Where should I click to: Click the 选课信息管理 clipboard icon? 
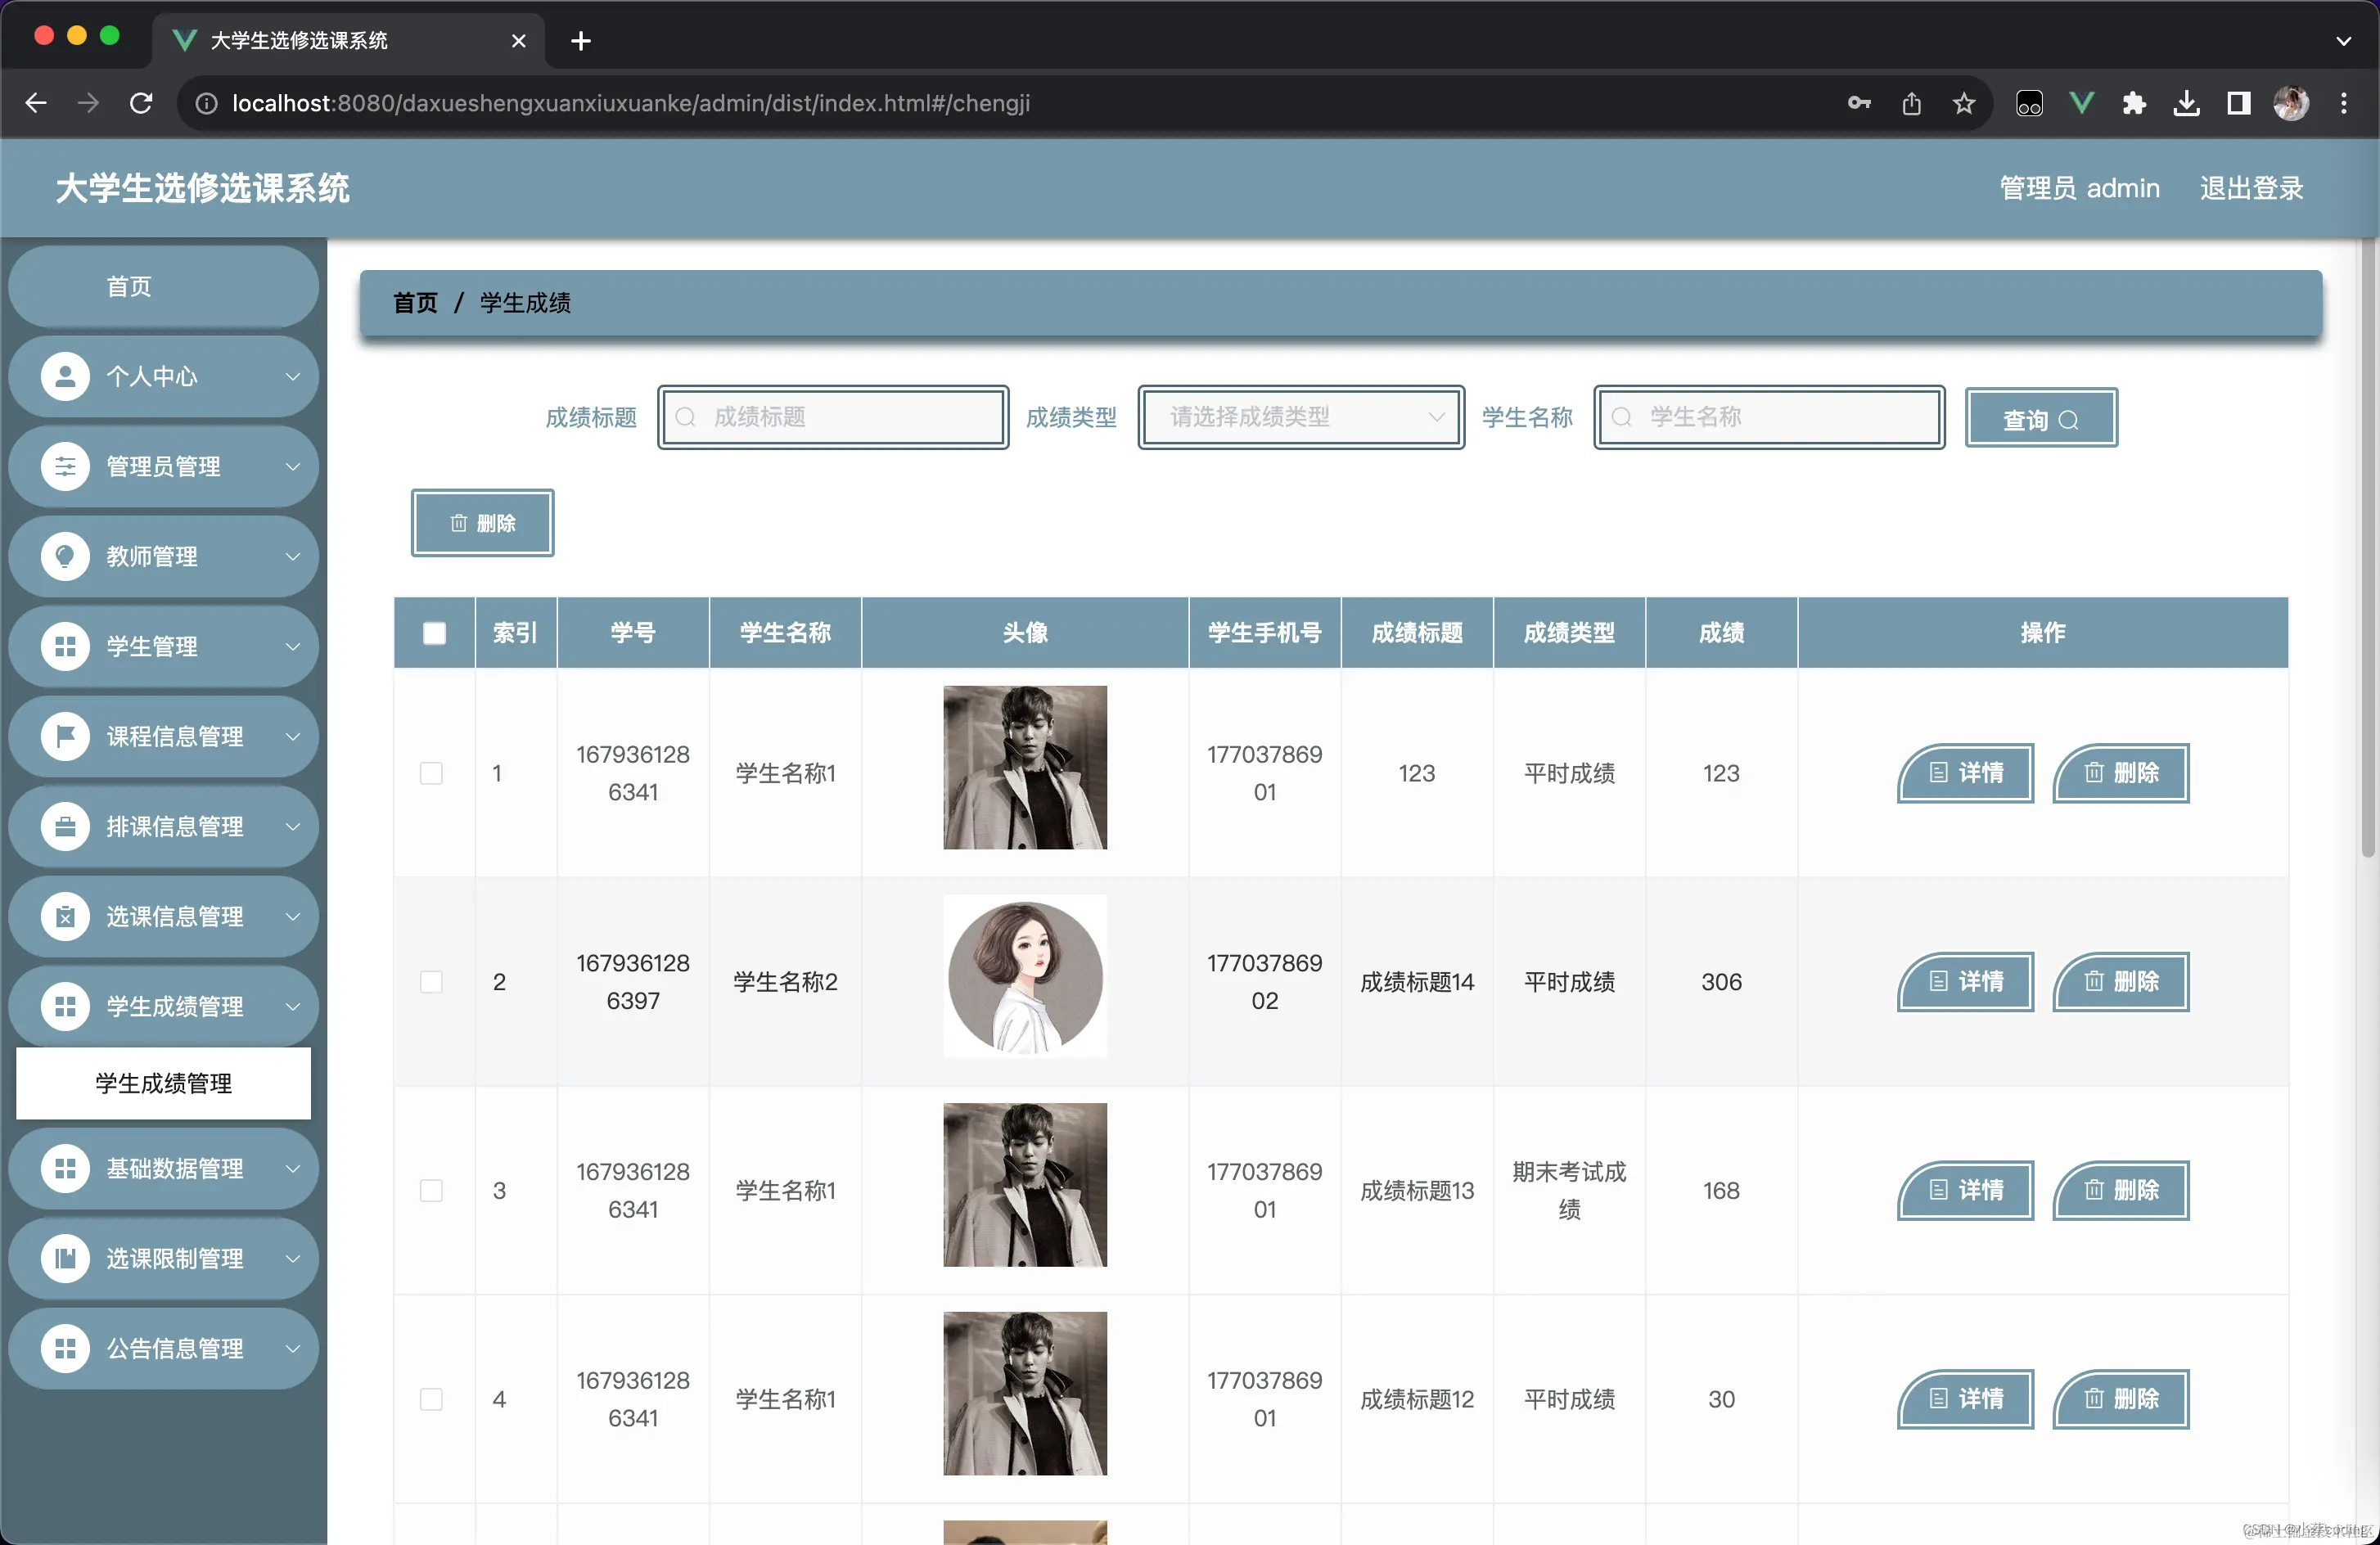(65, 917)
